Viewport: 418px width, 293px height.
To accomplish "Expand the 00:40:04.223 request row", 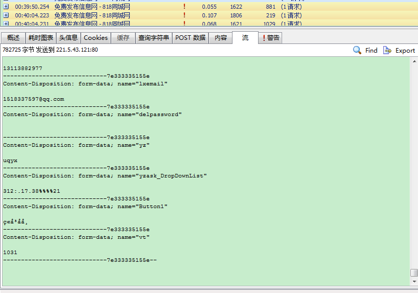I will click(x=6, y=15).
